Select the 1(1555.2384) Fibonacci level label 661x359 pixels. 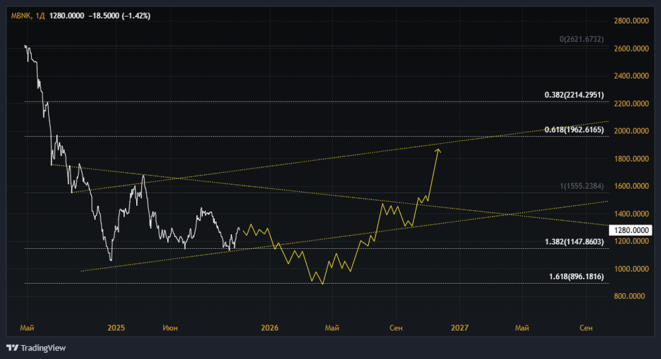click(581, 186)
